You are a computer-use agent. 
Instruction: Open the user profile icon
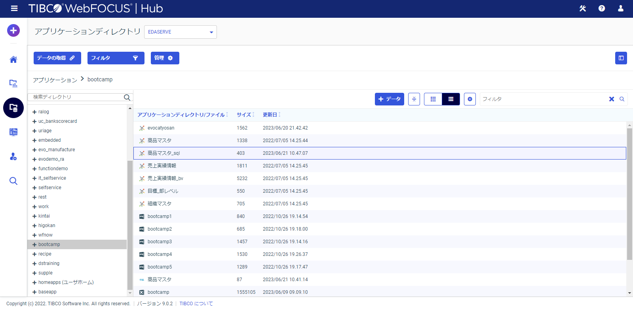[620, 8]
